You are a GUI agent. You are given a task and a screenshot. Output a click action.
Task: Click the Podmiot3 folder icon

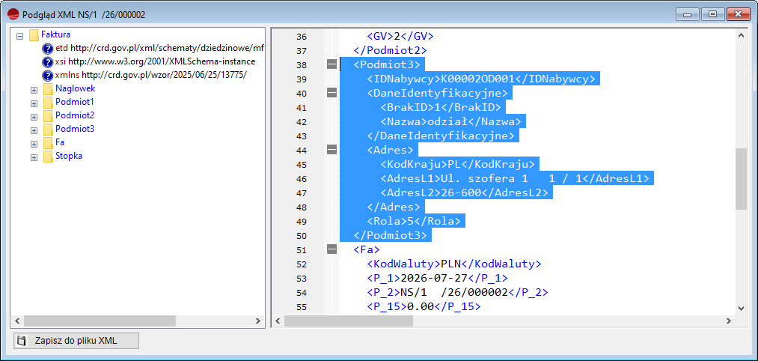pos(47,130)
